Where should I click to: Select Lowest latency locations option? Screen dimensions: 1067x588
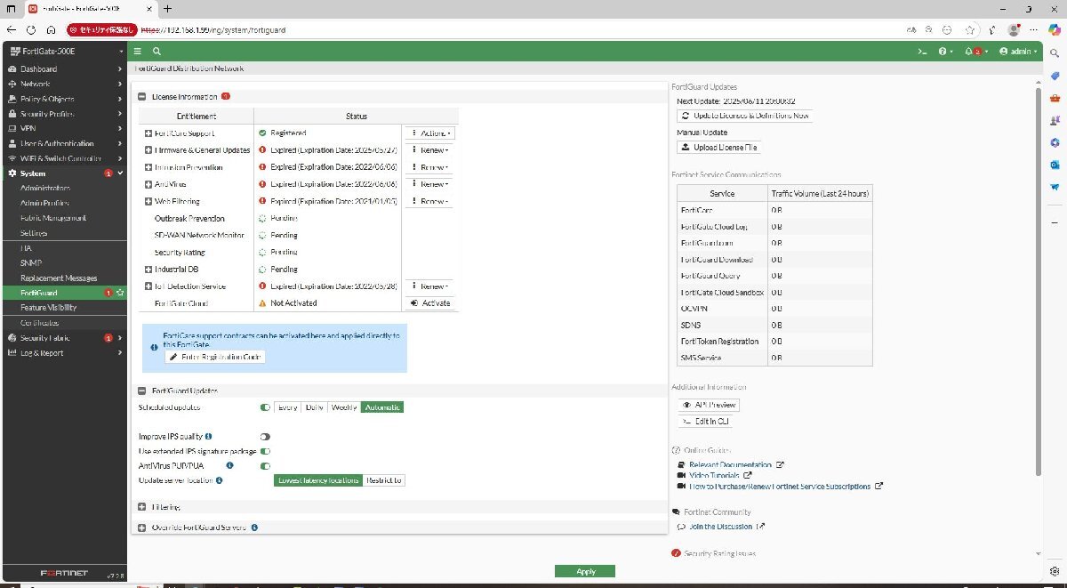coord(318,480)
